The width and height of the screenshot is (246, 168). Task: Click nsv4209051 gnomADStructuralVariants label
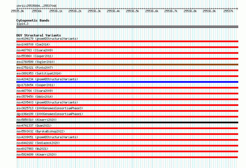point(47,137)
